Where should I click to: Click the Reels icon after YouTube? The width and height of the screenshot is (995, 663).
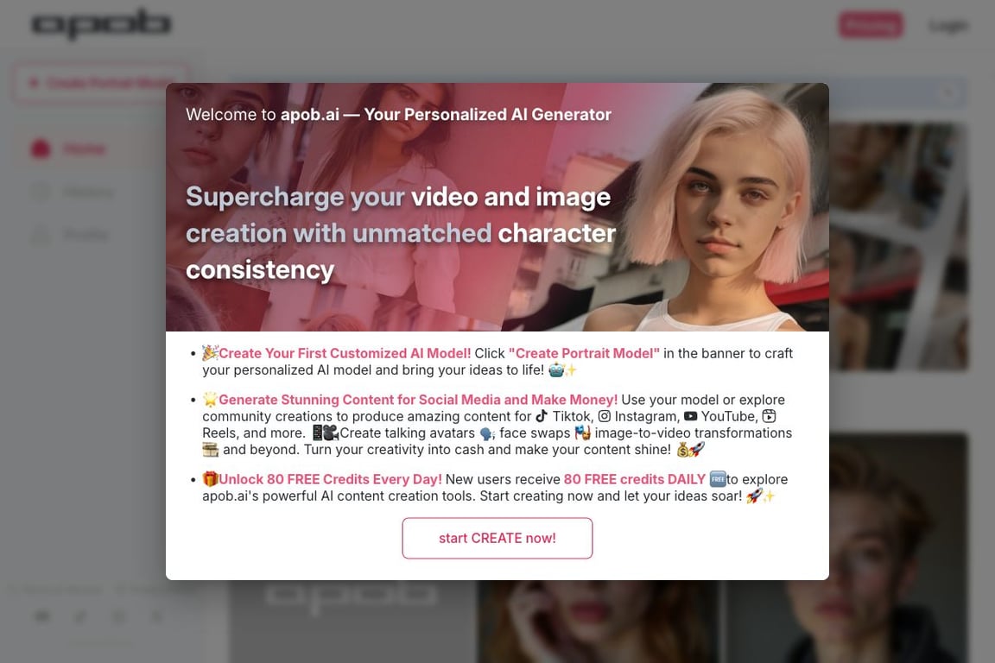point(769,416)
